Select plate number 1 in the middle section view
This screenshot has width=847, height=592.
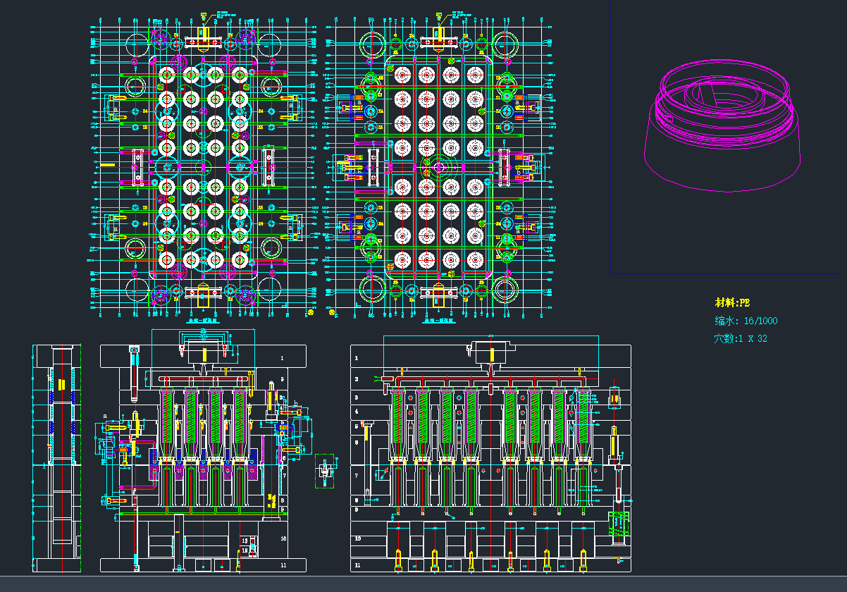click(x=282, y=358)
